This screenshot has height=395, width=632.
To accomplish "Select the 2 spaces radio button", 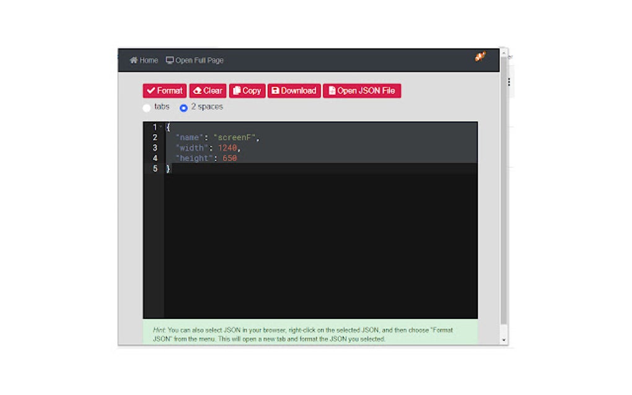I will [183, 107].
